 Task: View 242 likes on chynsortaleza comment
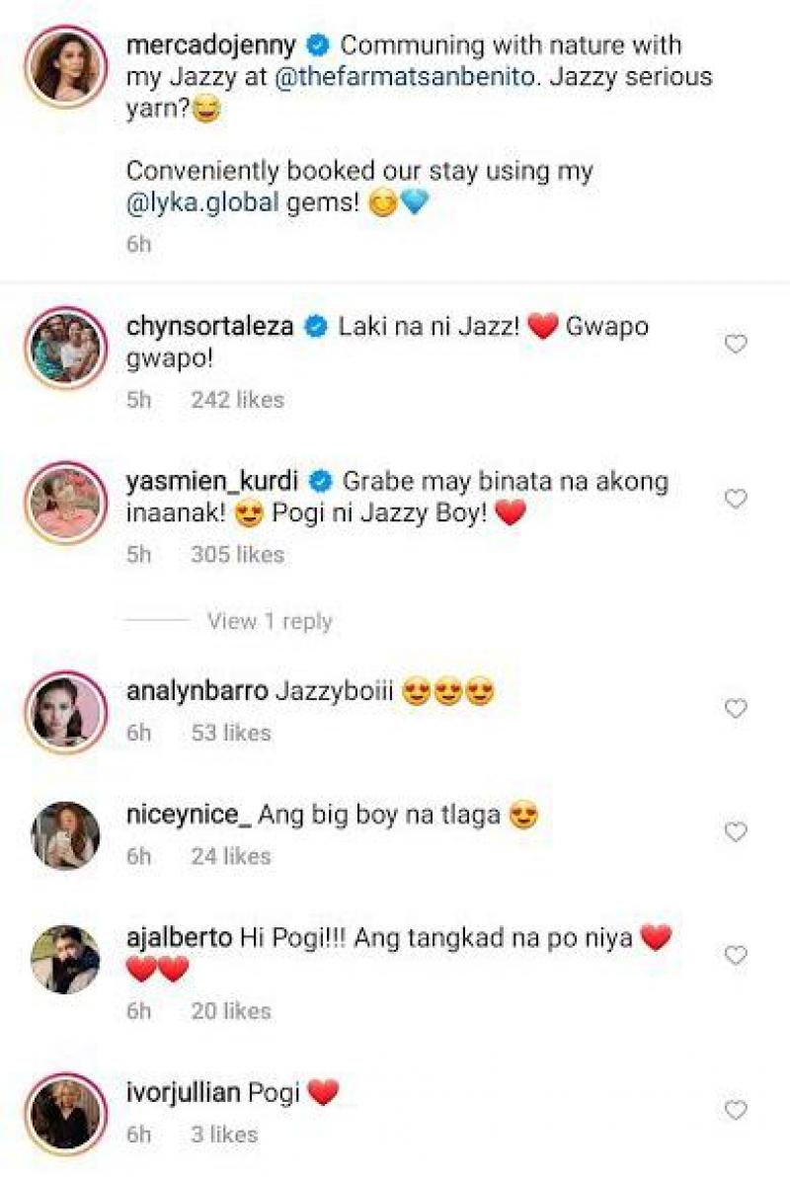(237, 399)
